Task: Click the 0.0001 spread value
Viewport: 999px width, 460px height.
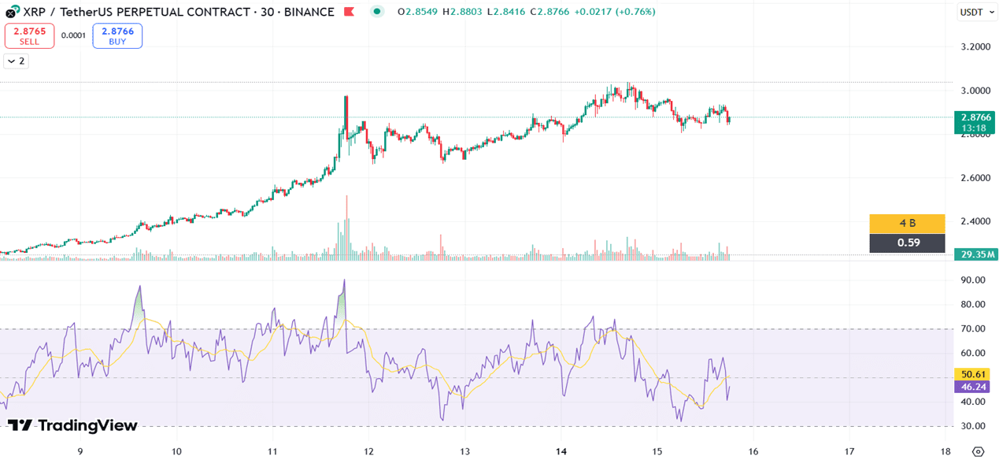Action: pos(75,35)
